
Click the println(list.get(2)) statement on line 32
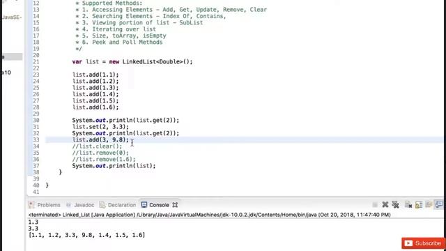125,133
